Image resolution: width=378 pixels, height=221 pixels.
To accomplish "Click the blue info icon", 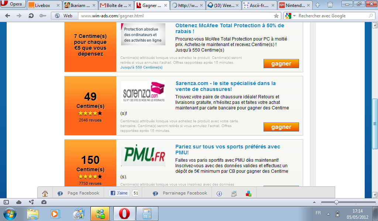I will pyautogui.click(x=219, y=193).
